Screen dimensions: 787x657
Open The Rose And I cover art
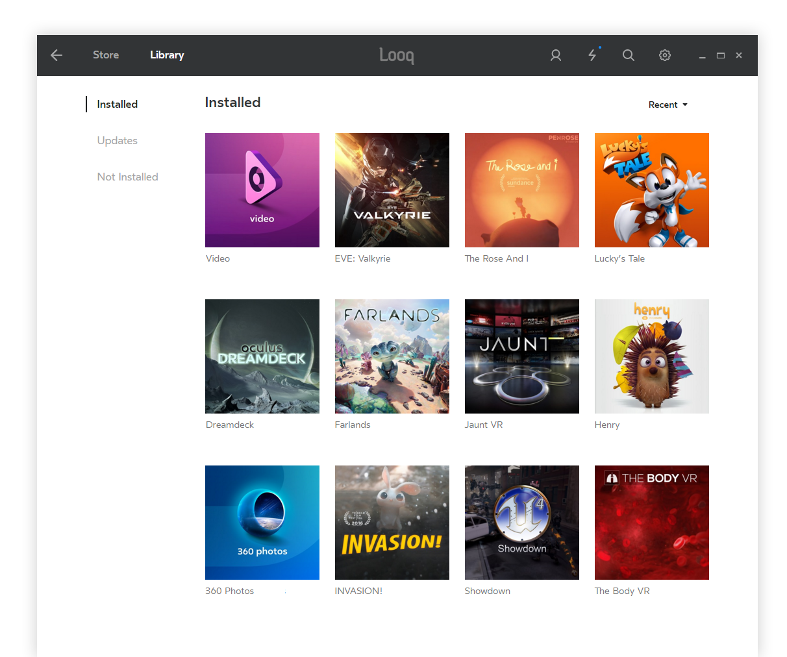pyautogui.click(x=522, y=190)
